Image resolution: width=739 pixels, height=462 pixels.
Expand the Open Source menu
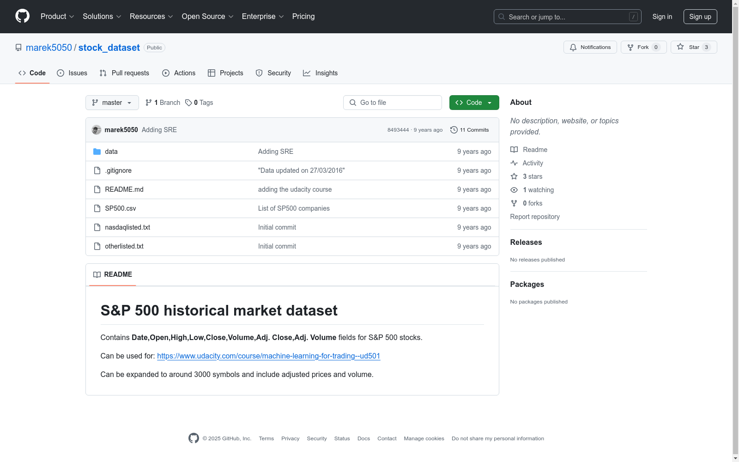coord(208,17)
